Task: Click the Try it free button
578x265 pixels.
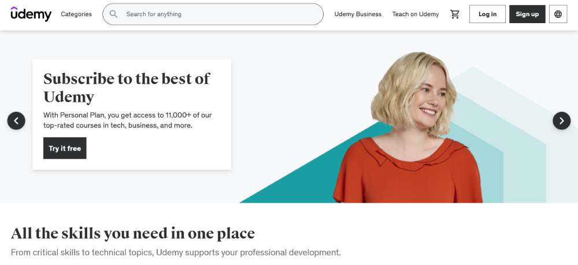Action: pos(65,148)
